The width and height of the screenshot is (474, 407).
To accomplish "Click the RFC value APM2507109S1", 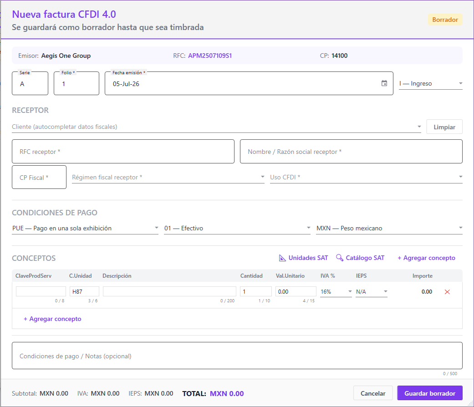I will tap(210, 56).
